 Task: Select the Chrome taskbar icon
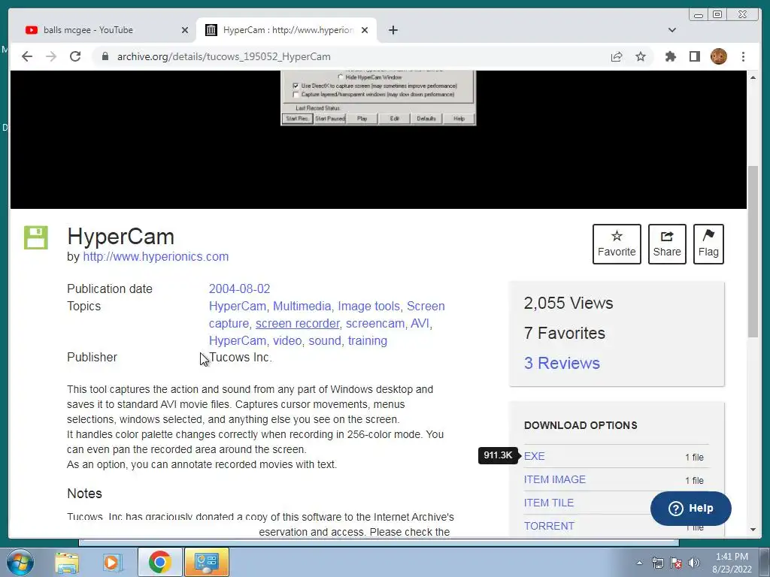pyautogui.click(x=159, y=562)
